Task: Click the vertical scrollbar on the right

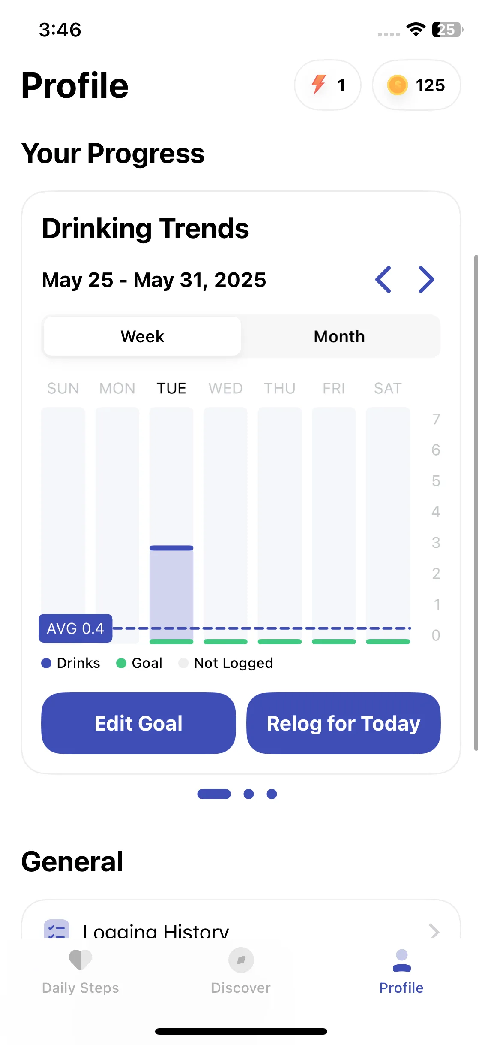Action: coord(476,503)
